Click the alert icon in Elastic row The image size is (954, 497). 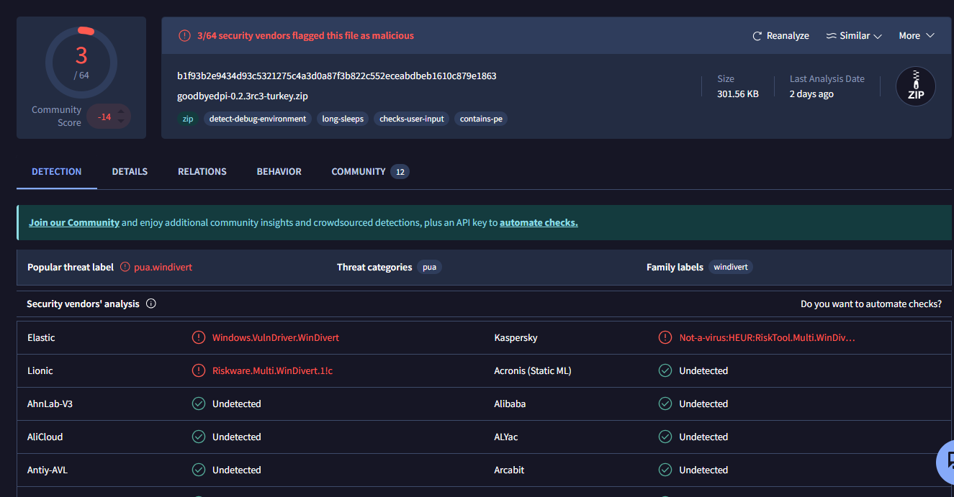(199, 337)
